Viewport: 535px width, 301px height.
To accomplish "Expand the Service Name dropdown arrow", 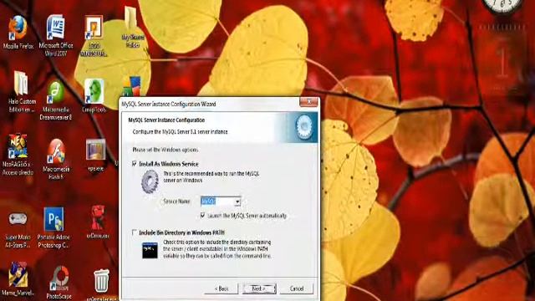I will tap(237, 202).
